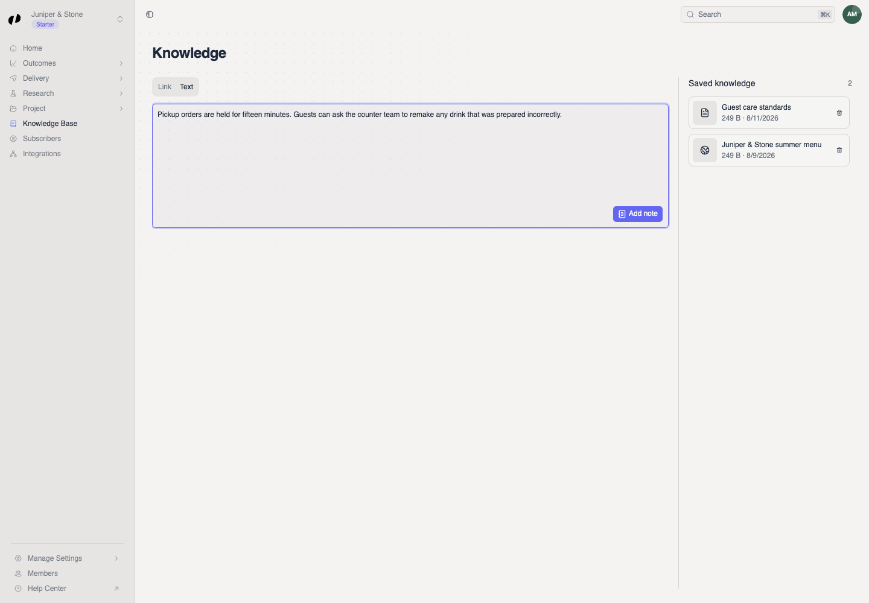Delete the Juniper & Stone summer menu entry
Image resolution: width=869 pixels, height=603 pixels.
(839, 150)
